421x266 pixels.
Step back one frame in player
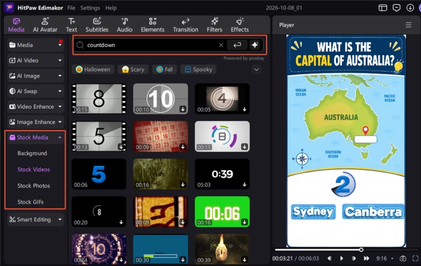click(329, 258)
